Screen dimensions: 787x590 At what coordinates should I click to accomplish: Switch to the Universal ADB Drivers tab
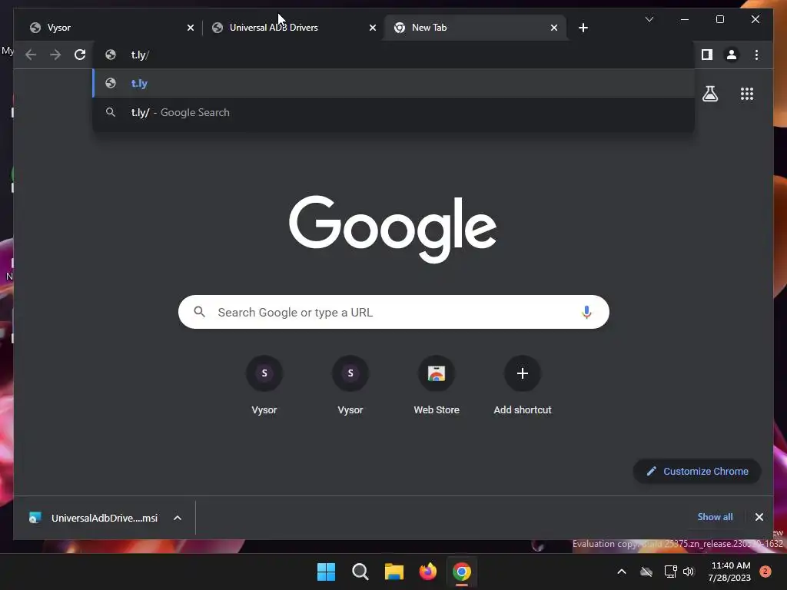click(294, 28)
